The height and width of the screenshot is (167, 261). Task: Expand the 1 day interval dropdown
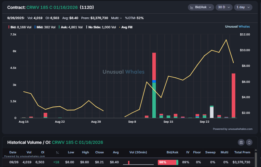click(243, 7)
